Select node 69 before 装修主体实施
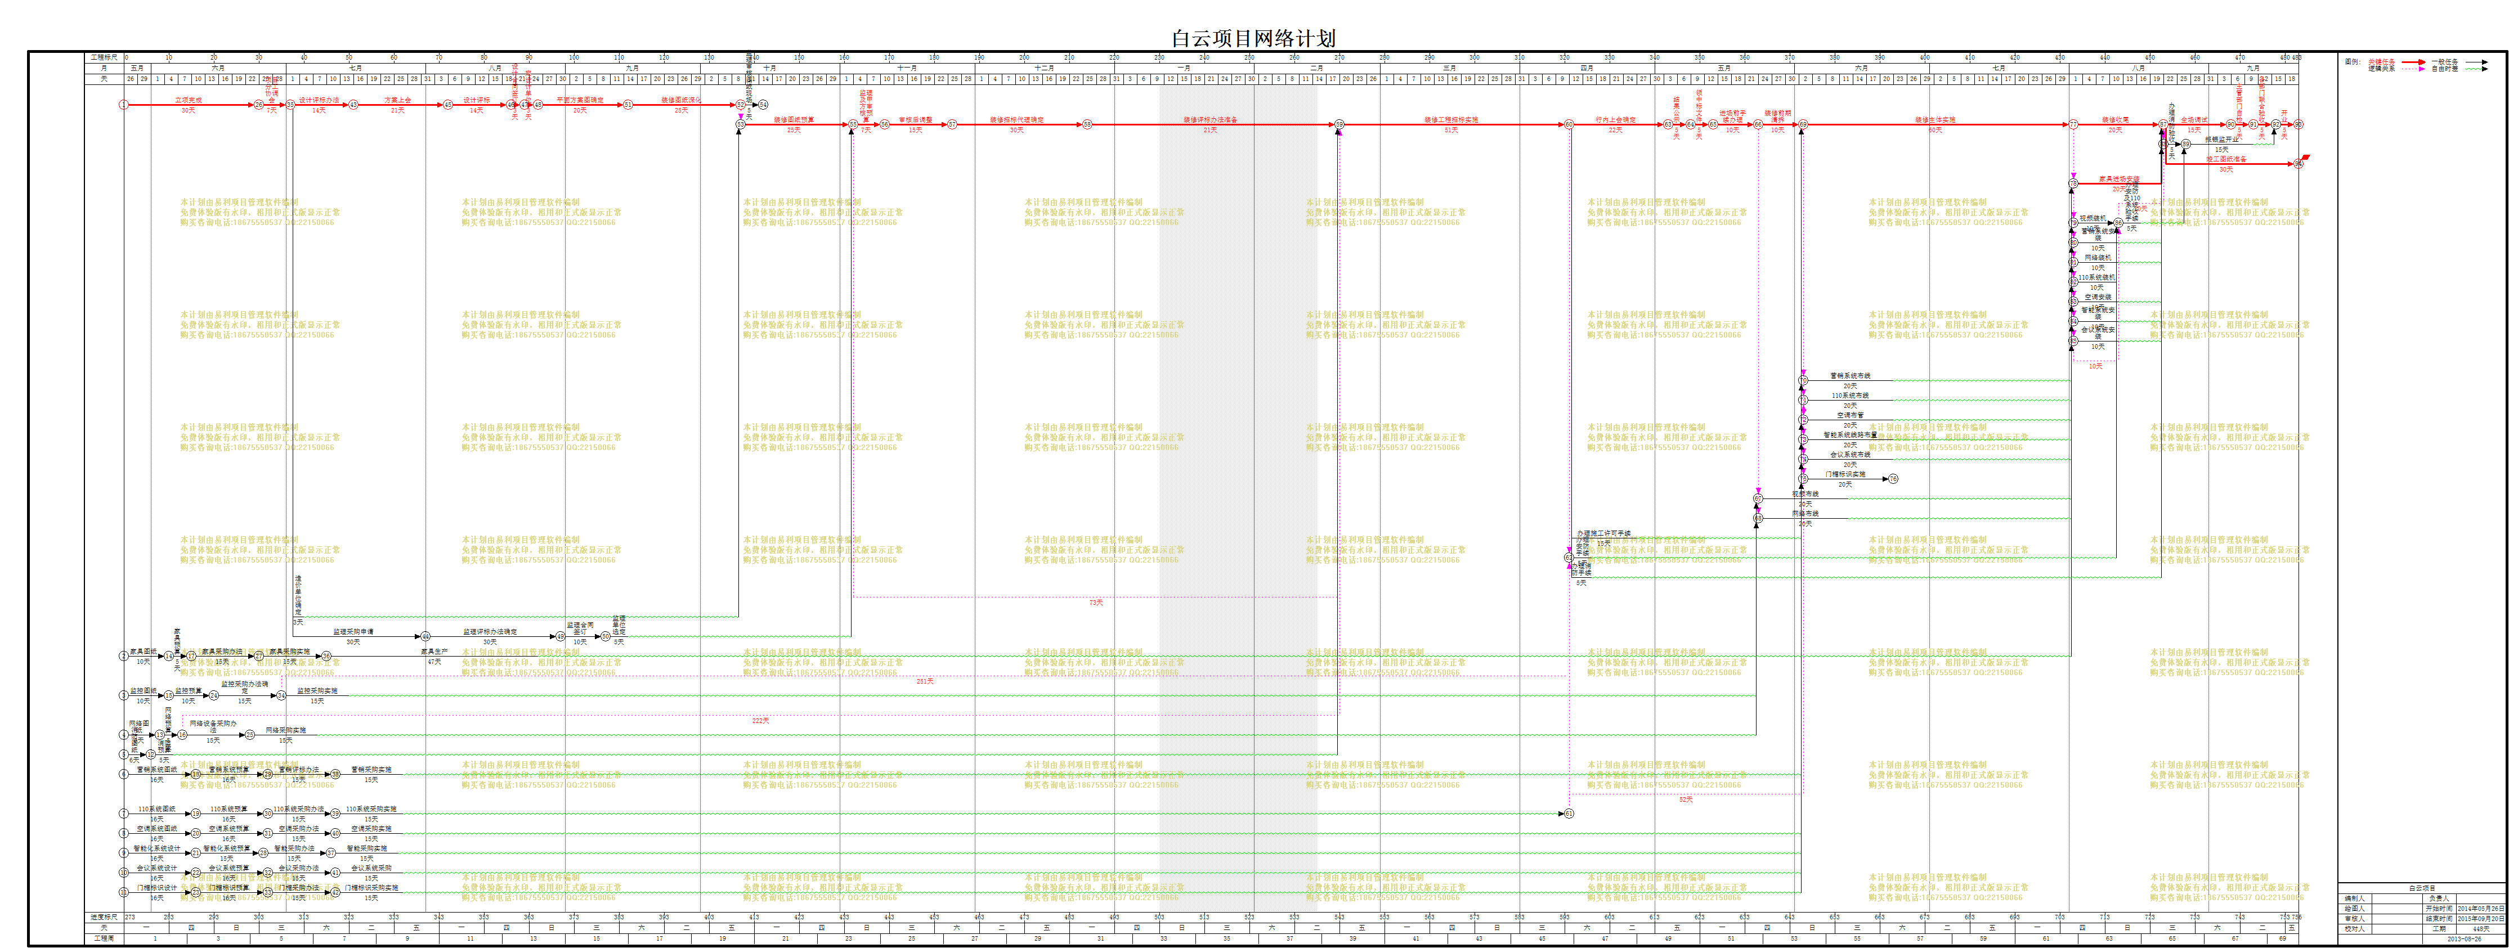Screen dimensions: 2509x948 [1803, 124]
